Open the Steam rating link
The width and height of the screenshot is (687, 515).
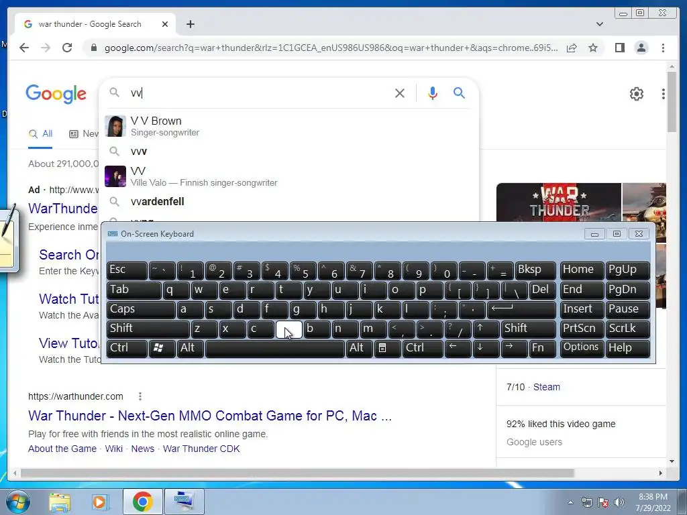(x=546, y=387)
